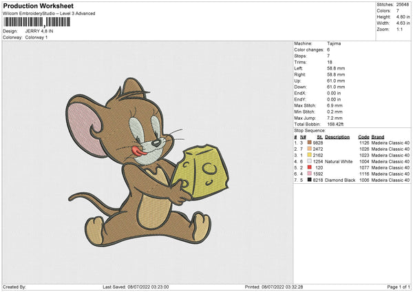
Task: Click the 'Production Worksheet' title
Action: (38, 6)
